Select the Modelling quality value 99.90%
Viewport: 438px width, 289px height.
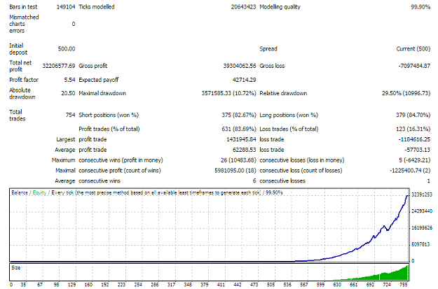(x=420, y=7)
